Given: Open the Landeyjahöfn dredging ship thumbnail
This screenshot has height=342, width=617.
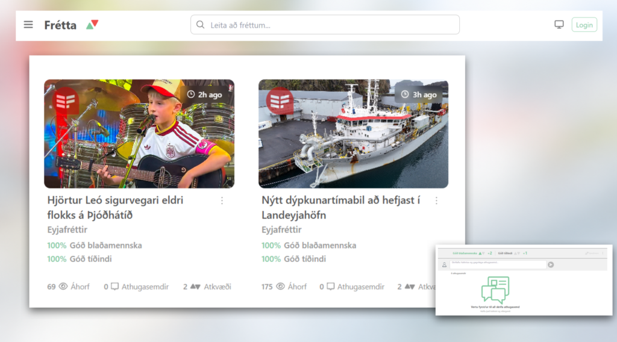Looking at the screenshot, I should pos(353,134).
